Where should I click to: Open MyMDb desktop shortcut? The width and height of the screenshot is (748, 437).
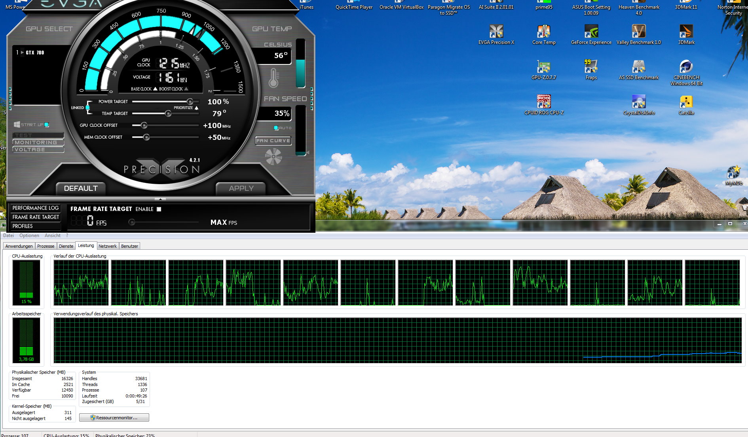(x=733, y=176)
